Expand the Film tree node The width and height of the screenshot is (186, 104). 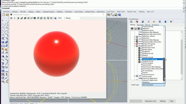coord(135,37)
